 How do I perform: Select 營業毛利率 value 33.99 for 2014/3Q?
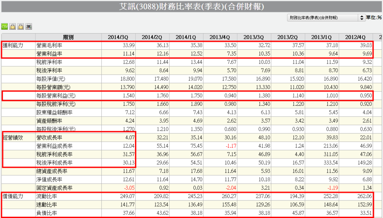pyautogui.click(x=129, y=46)
